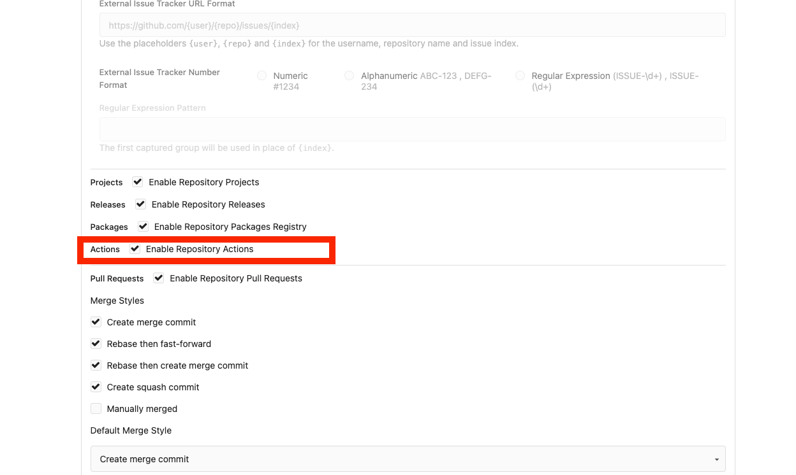The image size is (796, 475).
Task: Select the Alphanumeric ABC-123 radio button
Action: [x=349, y=76]
